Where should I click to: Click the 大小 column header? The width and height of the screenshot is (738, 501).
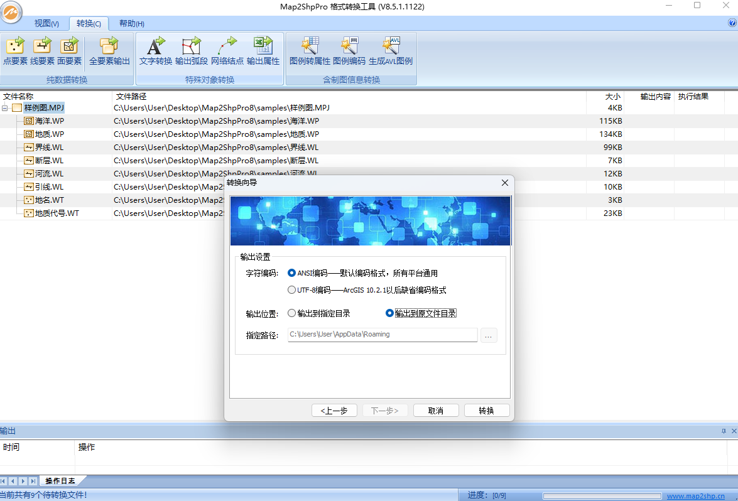coord(605,97)
